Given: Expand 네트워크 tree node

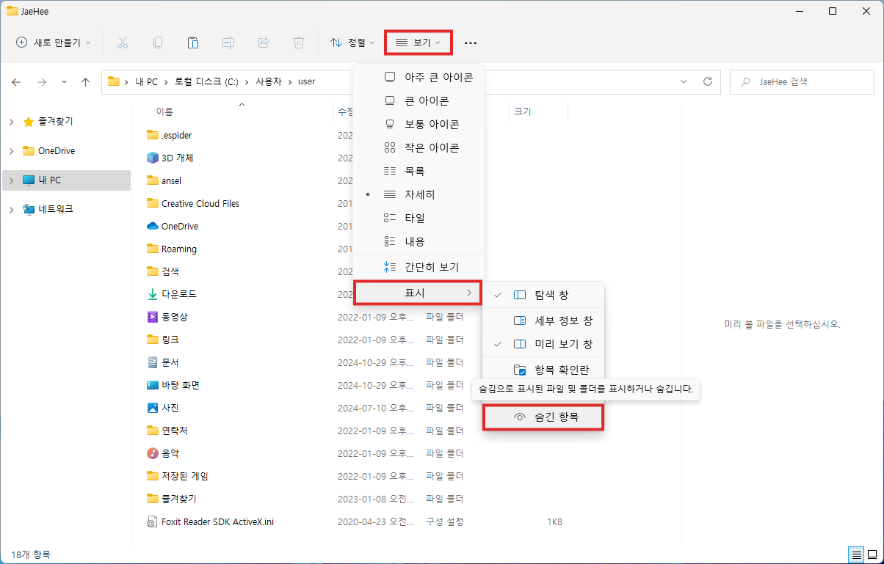Looking at the screenshot, I should 12,210.
